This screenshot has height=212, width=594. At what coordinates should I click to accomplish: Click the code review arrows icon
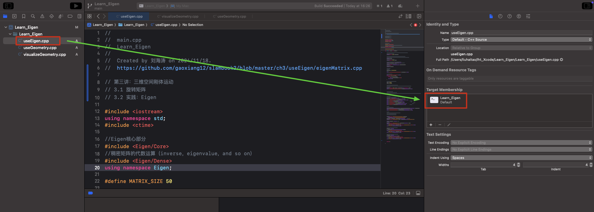pos(400,16)
